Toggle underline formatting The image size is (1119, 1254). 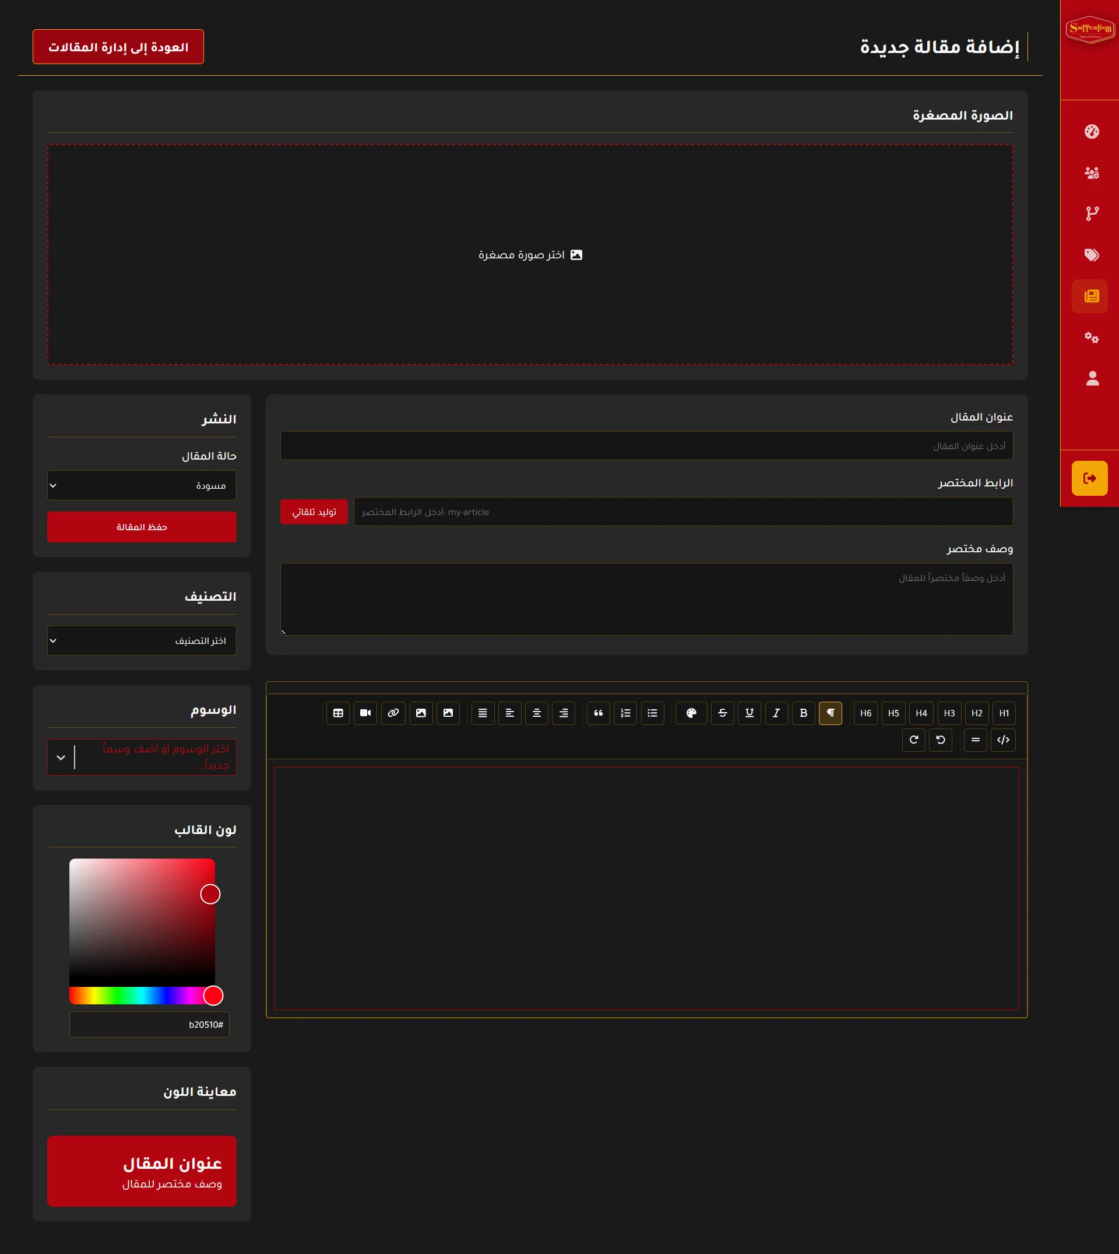click(749, 713)
